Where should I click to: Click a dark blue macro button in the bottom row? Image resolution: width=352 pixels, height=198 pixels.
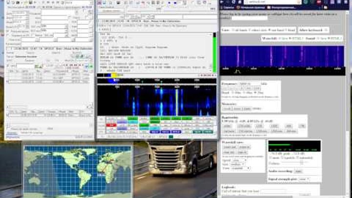[154, 132]
